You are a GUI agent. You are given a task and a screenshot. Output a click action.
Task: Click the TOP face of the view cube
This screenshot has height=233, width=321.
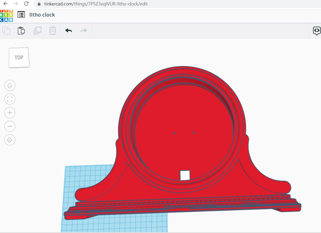[x=19, y=57]
